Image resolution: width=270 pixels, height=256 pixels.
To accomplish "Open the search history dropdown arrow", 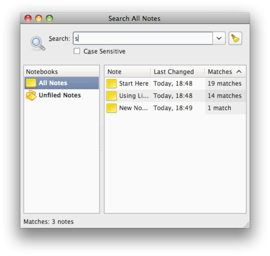I will [x=219, y=38].
